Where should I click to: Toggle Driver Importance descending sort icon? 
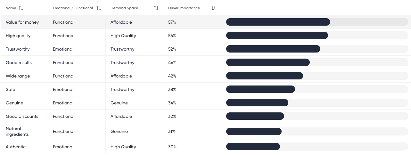214,8
